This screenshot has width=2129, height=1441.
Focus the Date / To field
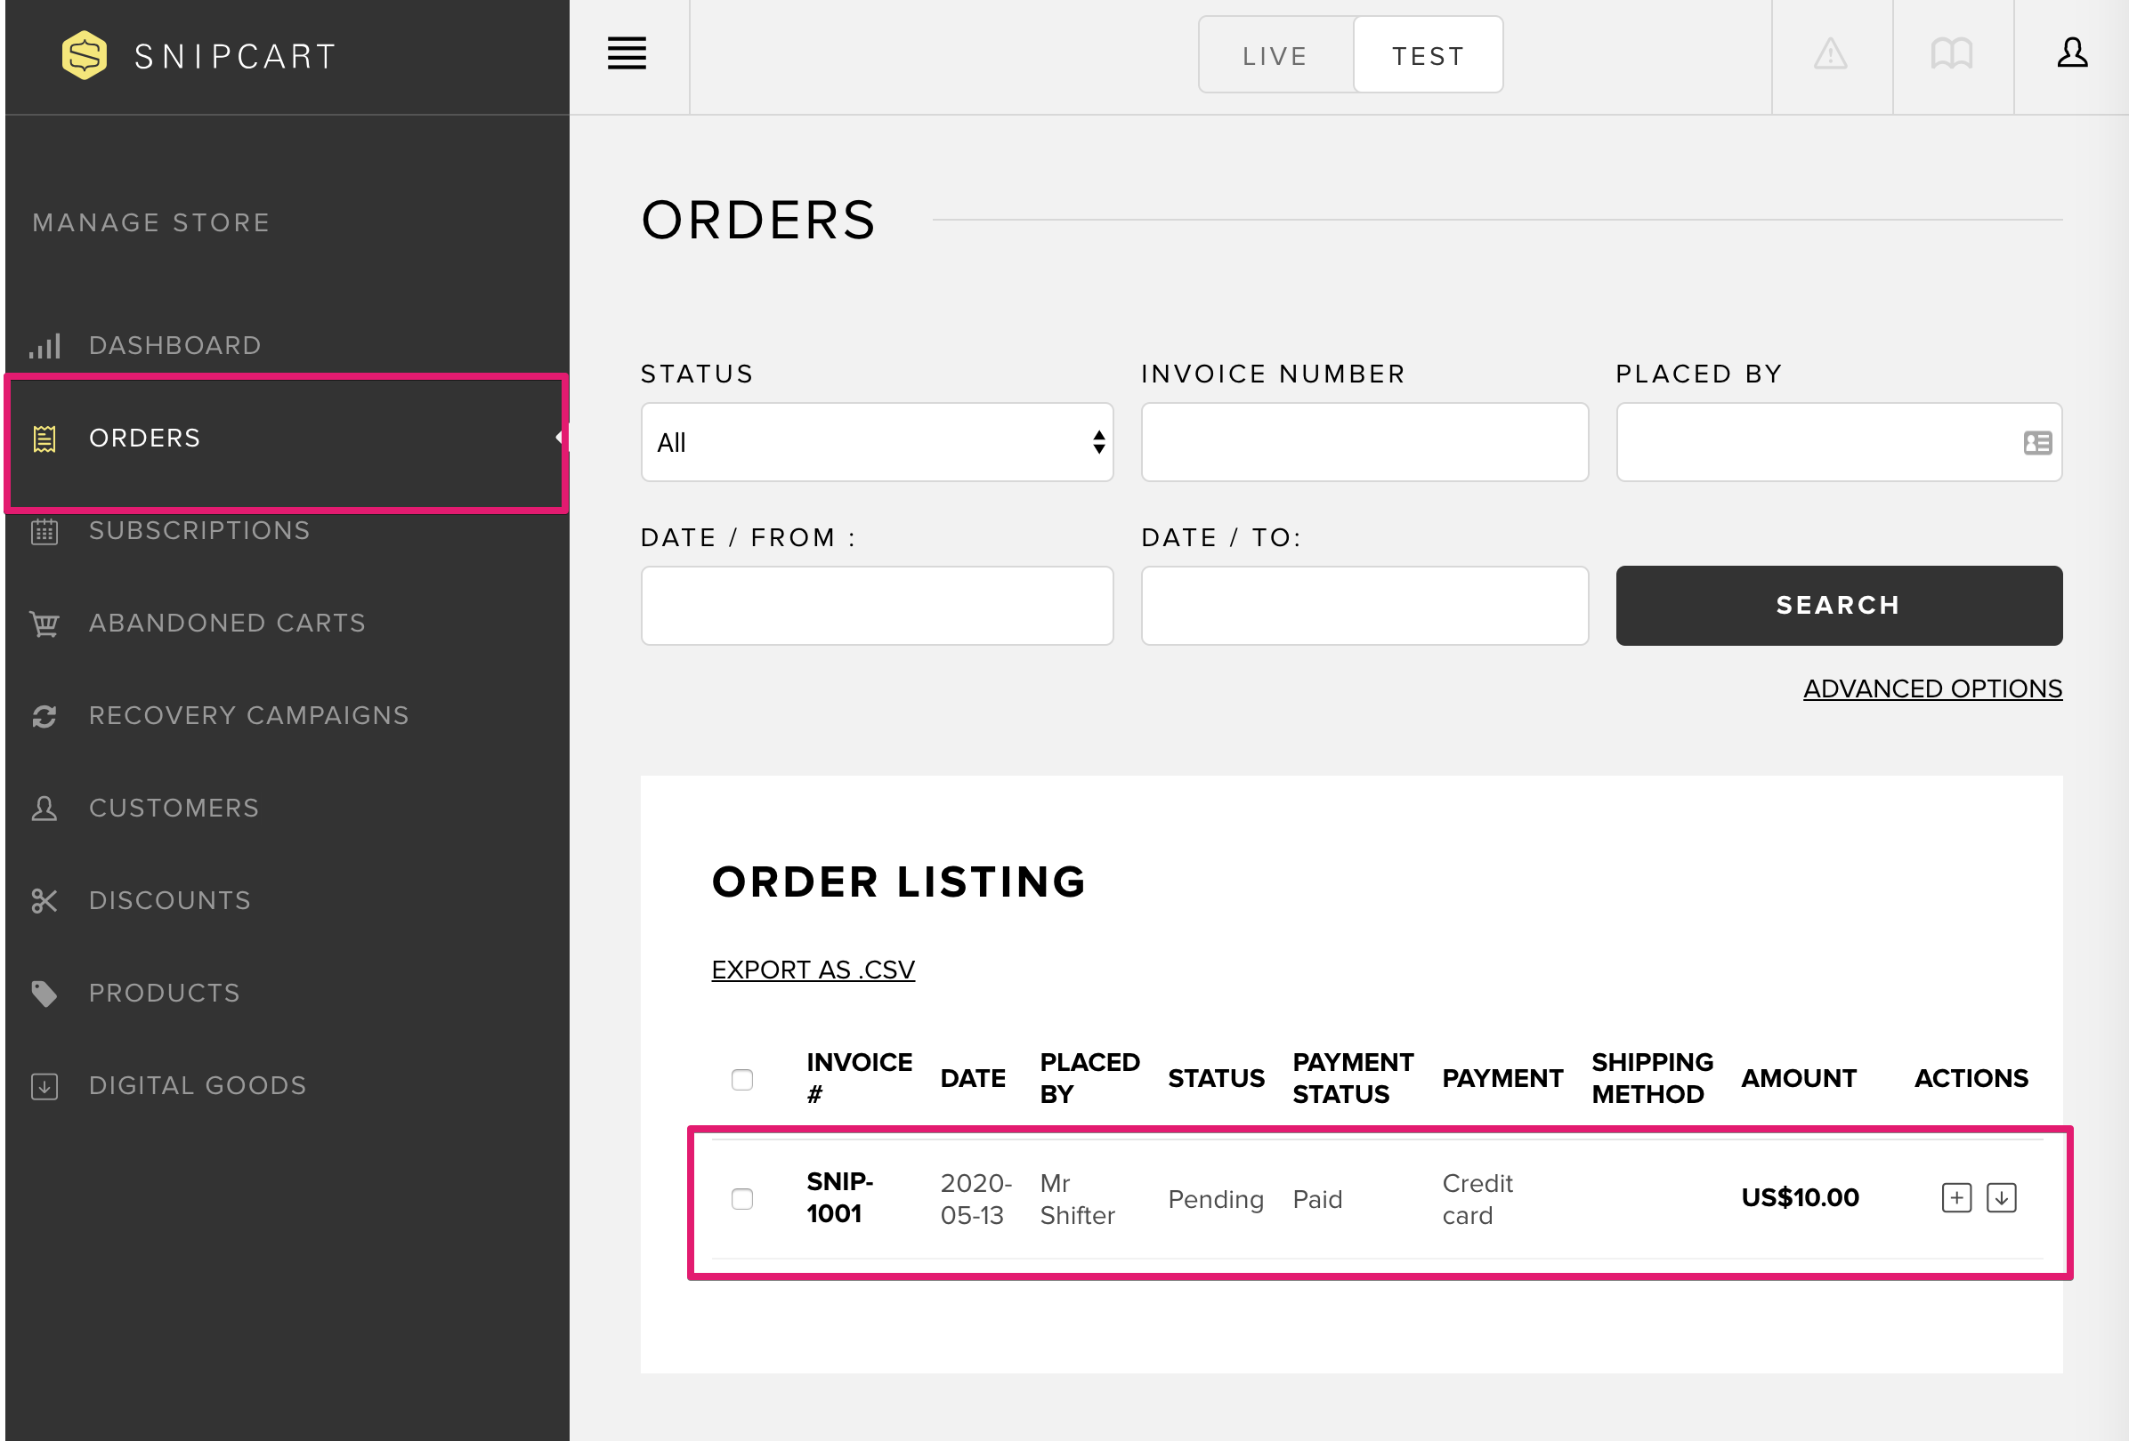(1364, 605)
